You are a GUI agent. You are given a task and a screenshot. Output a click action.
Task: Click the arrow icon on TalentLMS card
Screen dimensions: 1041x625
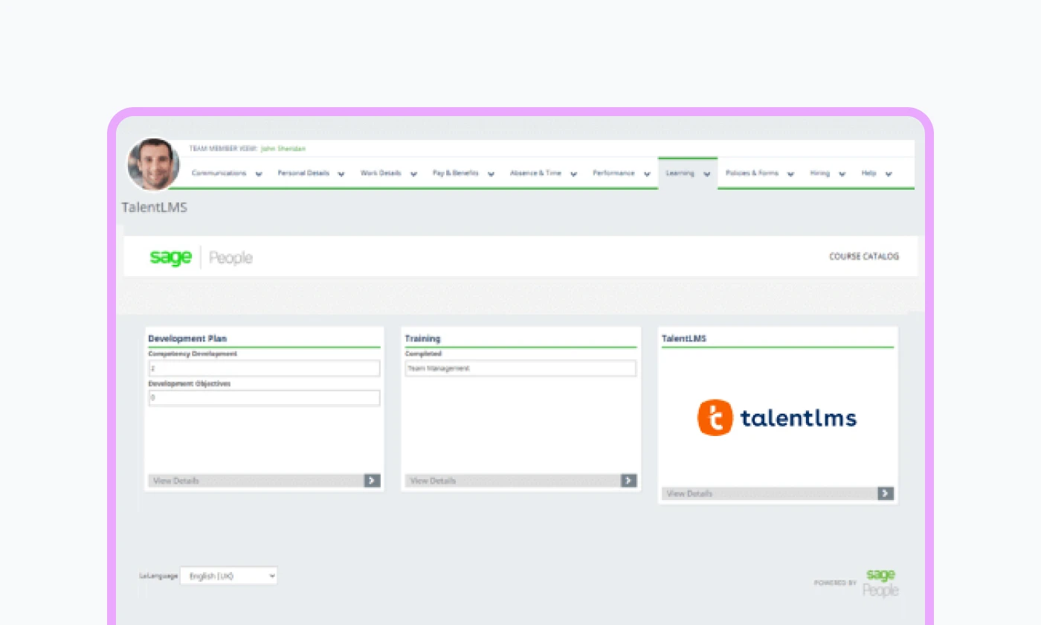click(885, 493)
